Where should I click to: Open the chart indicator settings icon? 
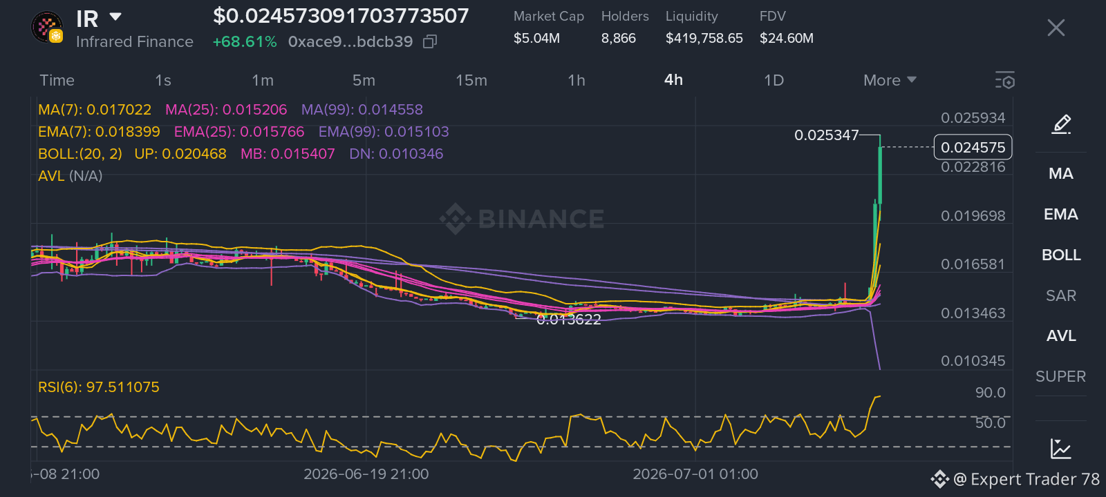pos(1005,80)
